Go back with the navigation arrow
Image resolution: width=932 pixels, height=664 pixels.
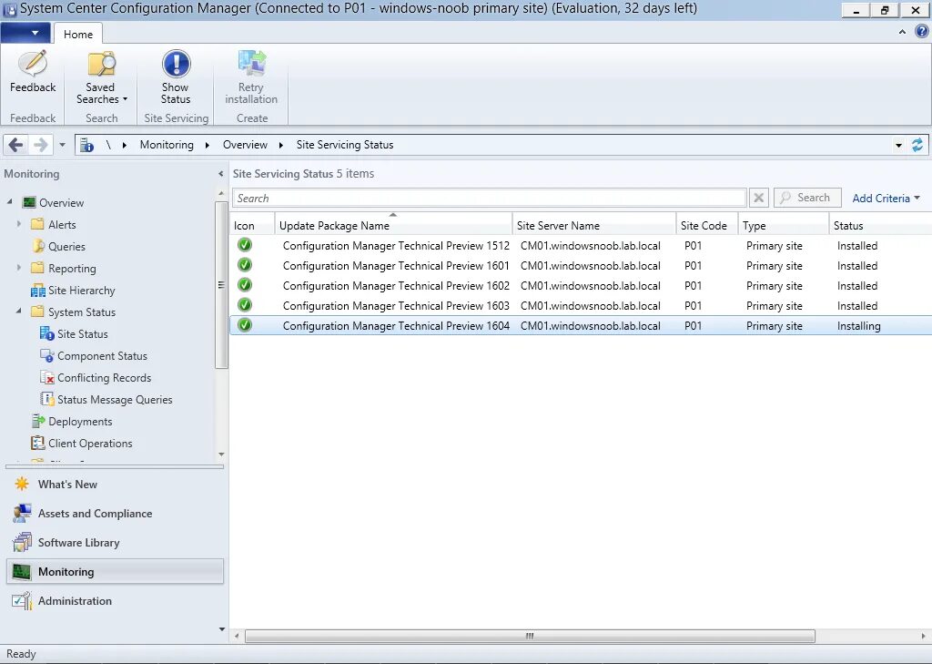pos(16,145)
